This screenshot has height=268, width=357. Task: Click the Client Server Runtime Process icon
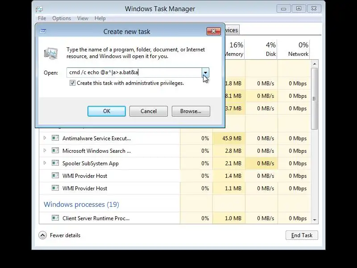pyautogui.click(x=55, y=218)
